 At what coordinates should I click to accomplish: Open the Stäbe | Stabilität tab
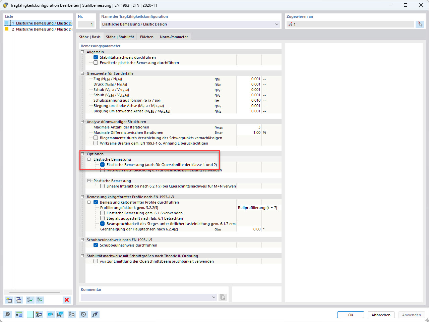point(120,37)
